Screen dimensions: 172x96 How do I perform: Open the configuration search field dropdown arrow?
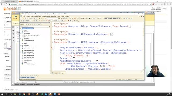pos(49,26)
